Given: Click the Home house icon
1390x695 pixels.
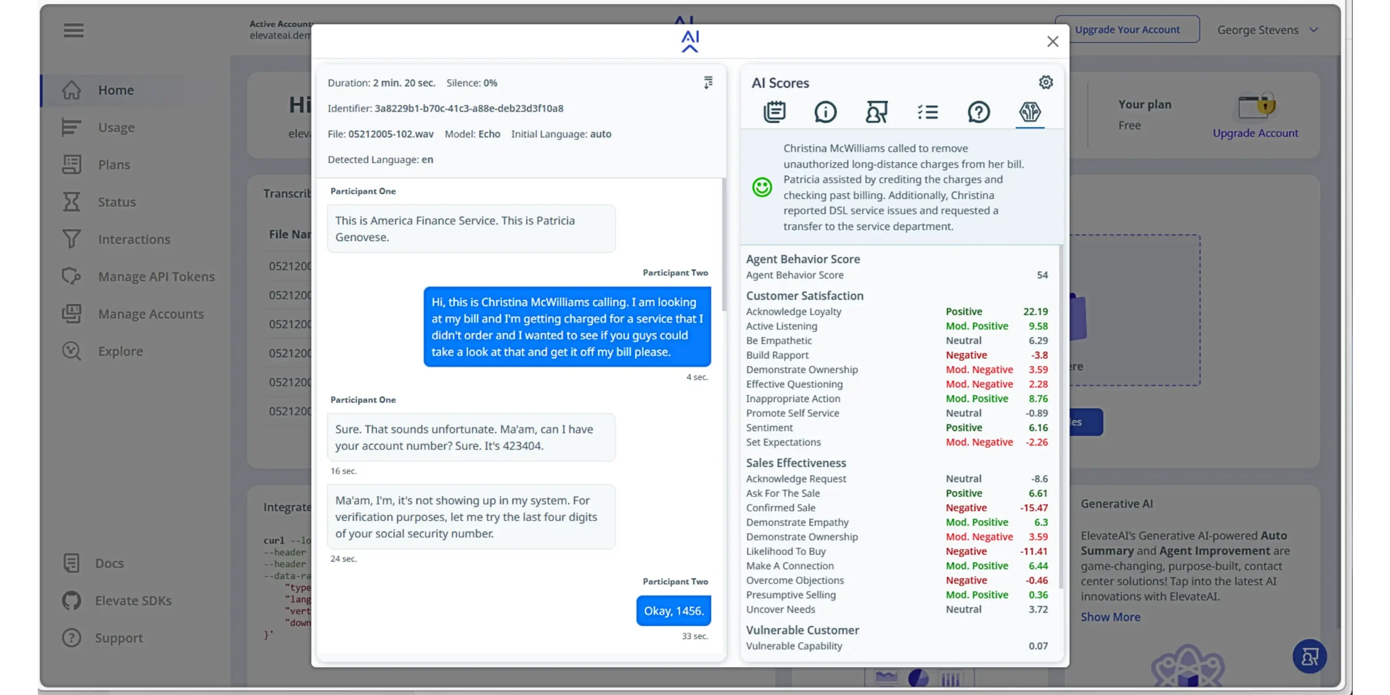Looking at the screenshot, I should pos(71,90).
